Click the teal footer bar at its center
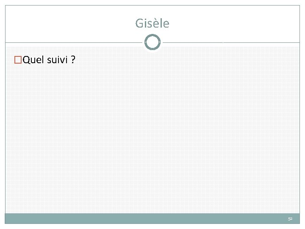305x229 pixels. coord(152,218)
